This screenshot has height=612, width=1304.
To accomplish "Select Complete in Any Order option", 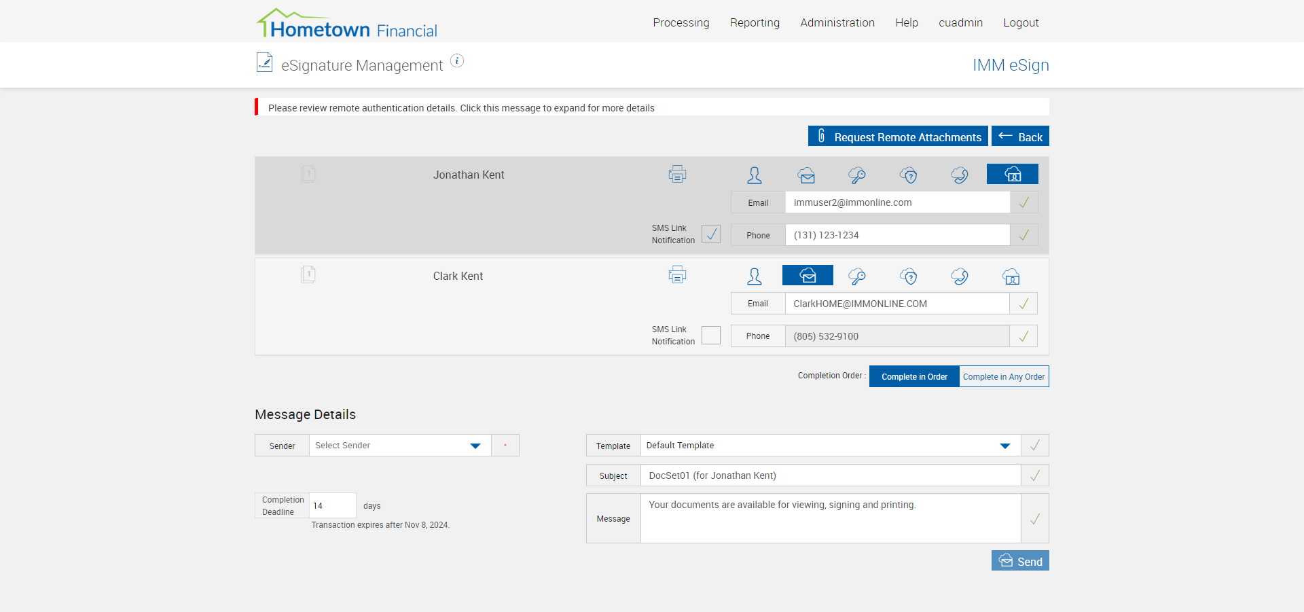I will pos(1004,377).
